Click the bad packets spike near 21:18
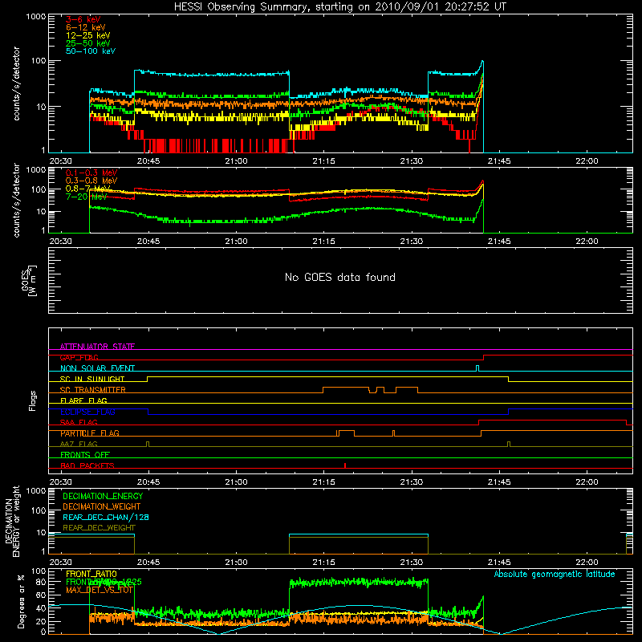Viewport: 642px width, 642px height. [x=345, y=465]
